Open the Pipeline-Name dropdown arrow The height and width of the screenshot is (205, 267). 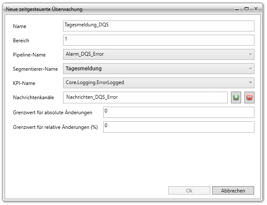pyautogui.click(x=250, y=54)
